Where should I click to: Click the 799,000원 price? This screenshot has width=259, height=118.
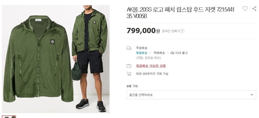pos(143,31)
